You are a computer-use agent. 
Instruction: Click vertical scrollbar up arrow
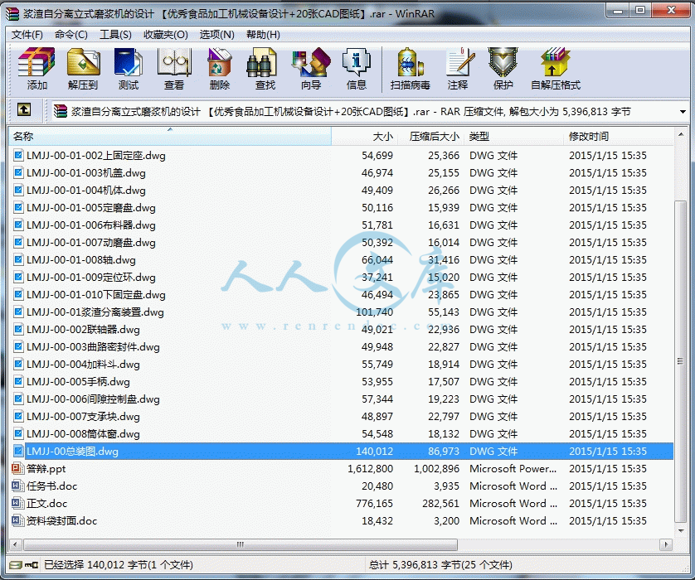pyautogui.click(x=680, y=133)
